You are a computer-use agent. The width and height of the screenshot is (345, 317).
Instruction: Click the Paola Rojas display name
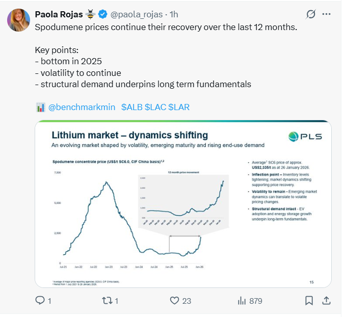coord(59,14)
